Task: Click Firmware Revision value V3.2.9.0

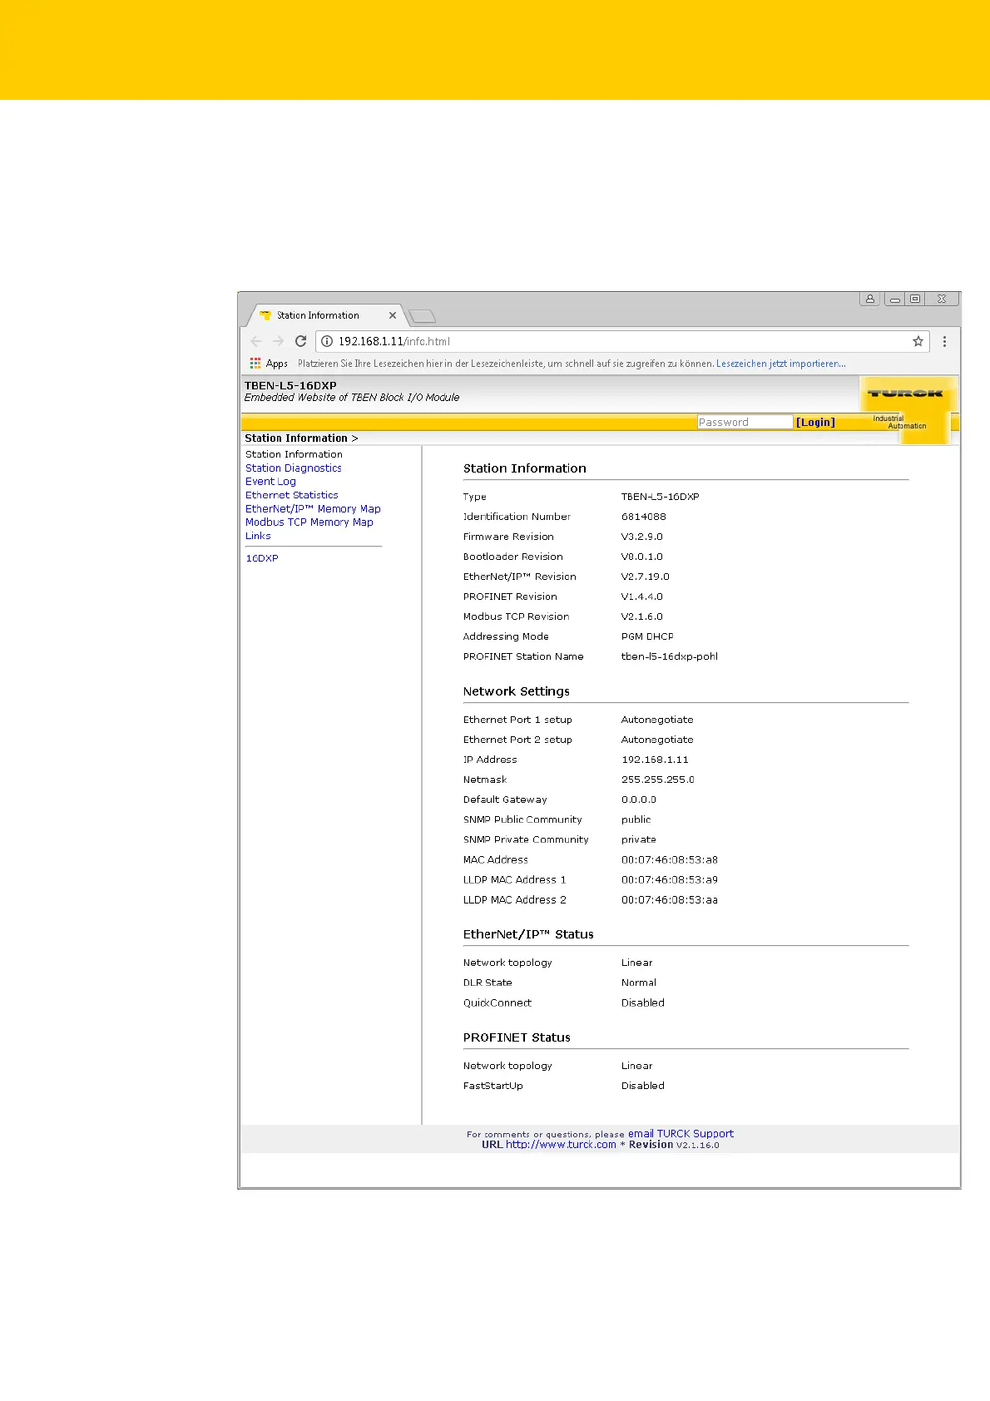Action: click(641, 537)
